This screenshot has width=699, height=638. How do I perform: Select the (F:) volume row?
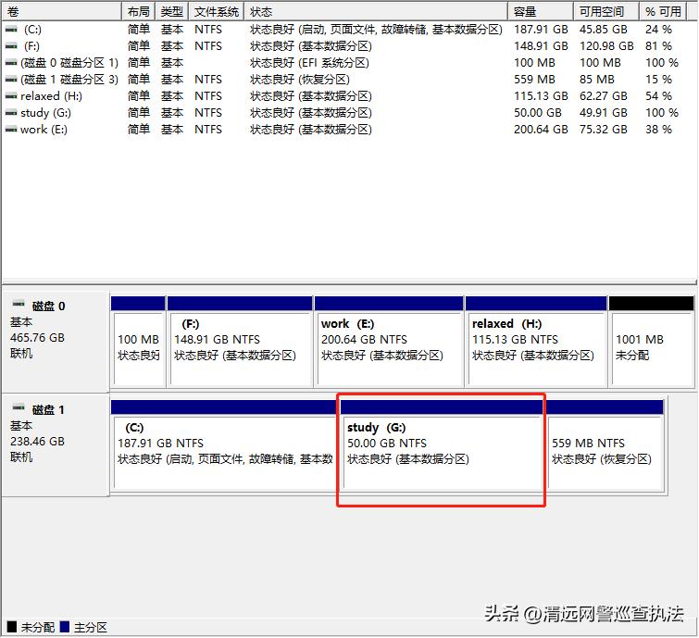(343, 46)
